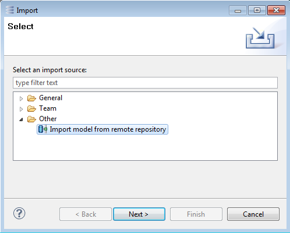Click the Import wizard banner icon

click(260, 38)
